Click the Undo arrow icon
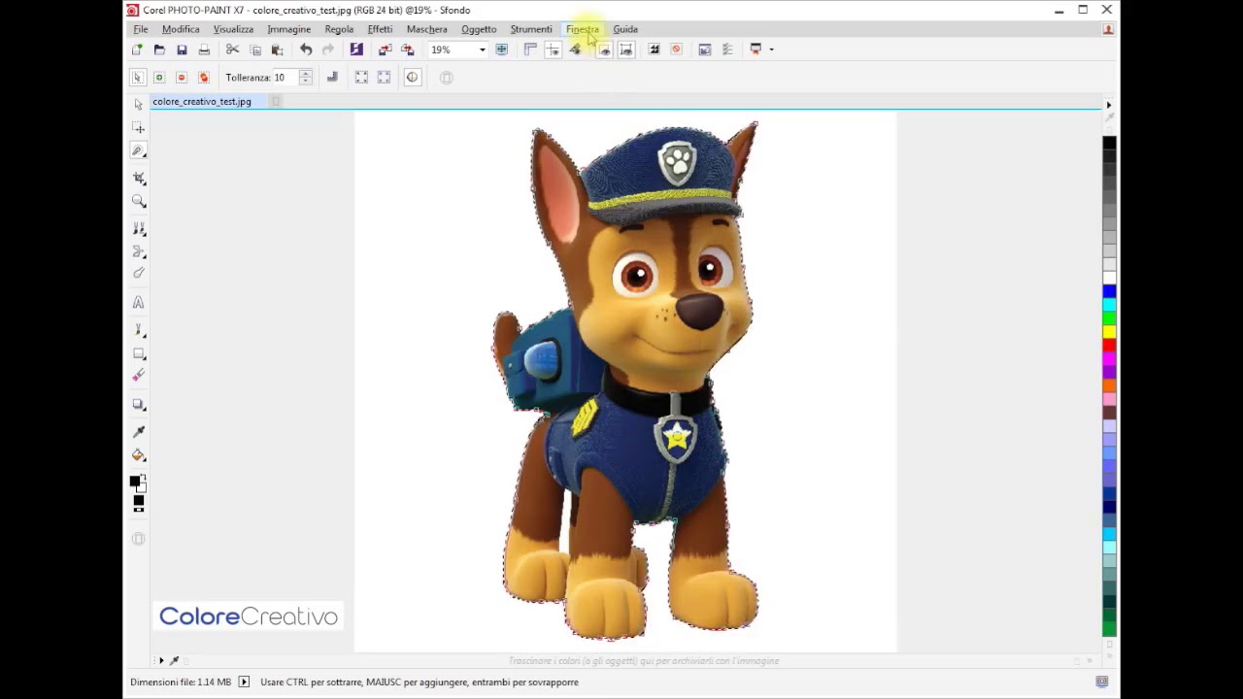This screenshot has width=1243, height=699. click(306, 50)
